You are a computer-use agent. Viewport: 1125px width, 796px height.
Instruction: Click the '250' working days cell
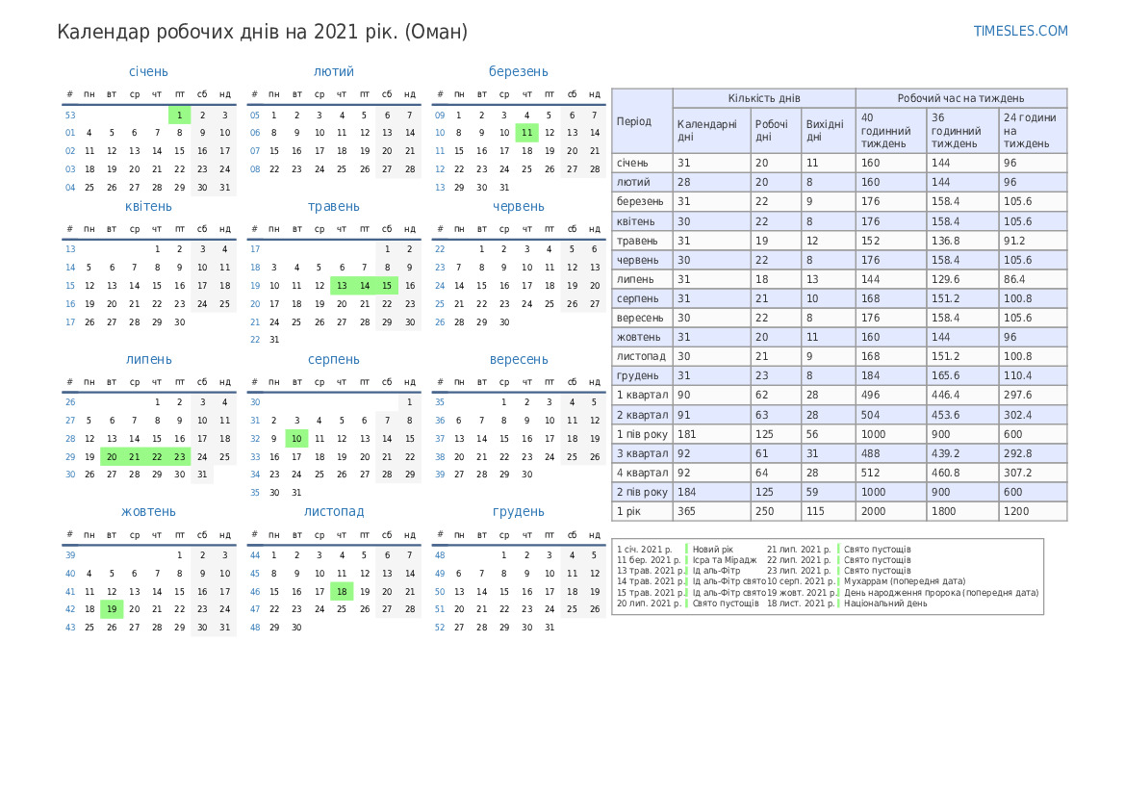click(x=776, y=512)
